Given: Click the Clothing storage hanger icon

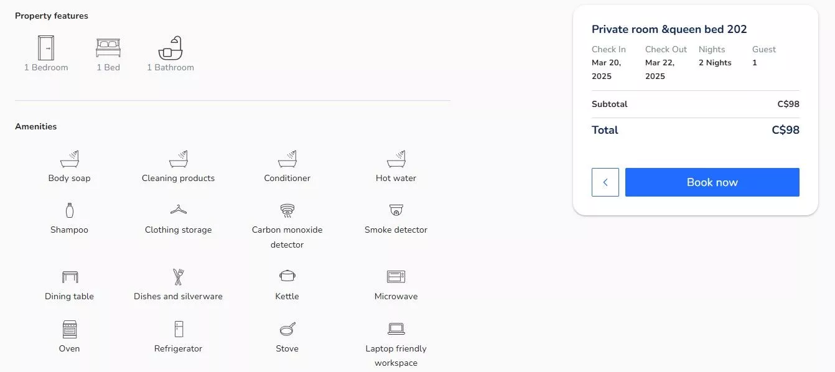Looking at the screenshot, I should (179, 210).
